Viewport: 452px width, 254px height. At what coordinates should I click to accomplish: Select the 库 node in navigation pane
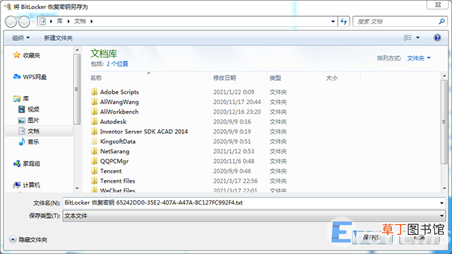21,99
